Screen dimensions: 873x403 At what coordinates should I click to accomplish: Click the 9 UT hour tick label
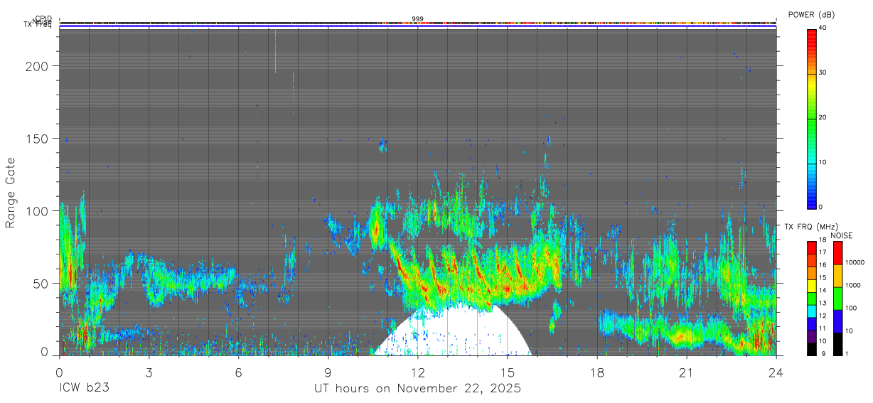(328, 372)
